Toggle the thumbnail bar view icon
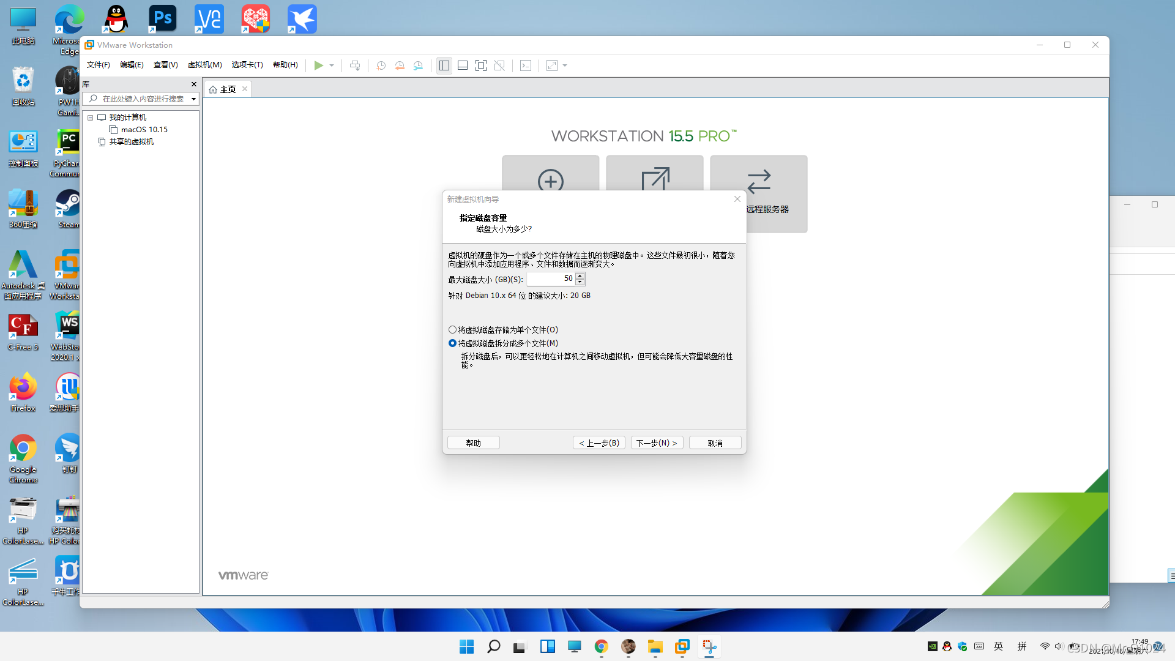The width and height of the screenshot is (1175, 661). [x=463, y=65]
